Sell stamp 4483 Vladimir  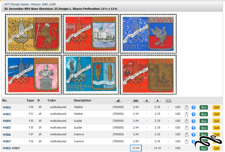(x=216, y=114)
